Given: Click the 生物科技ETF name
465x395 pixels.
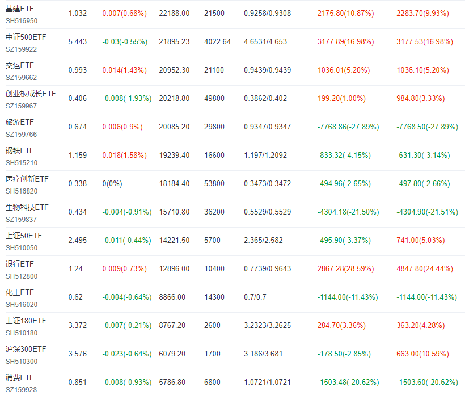Looking at the screenshot, I should 27,208.
